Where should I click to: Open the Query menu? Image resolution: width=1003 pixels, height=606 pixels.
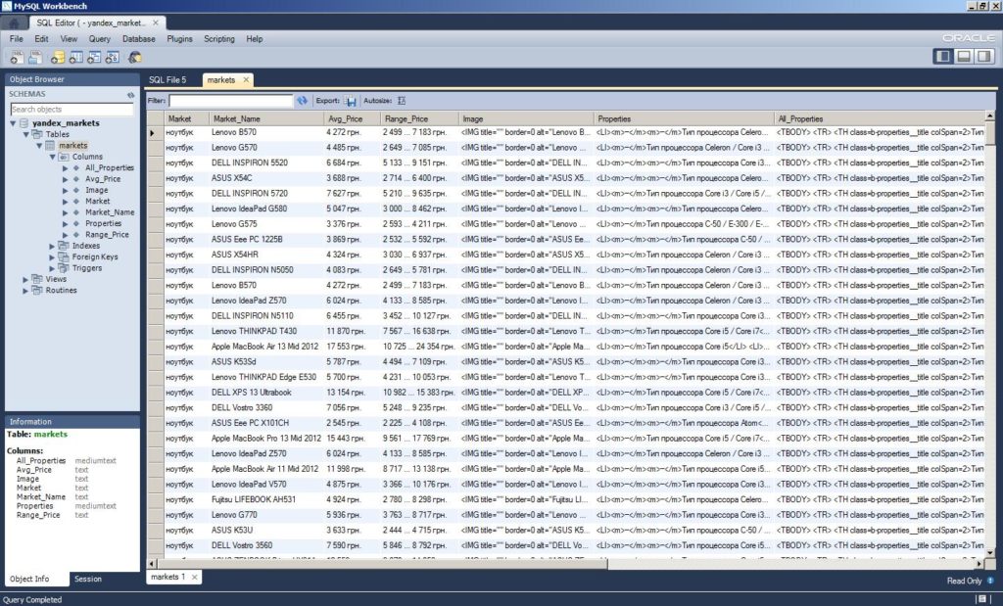click(x=99, y=39)
